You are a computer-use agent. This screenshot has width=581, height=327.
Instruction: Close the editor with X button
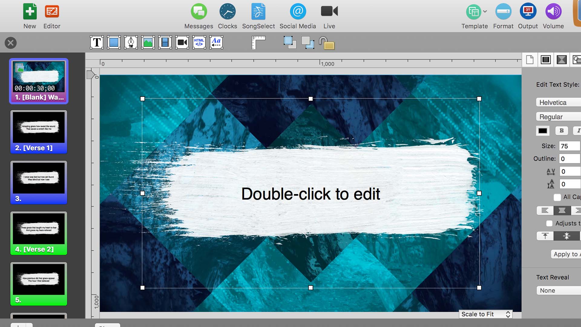tap(11, 43)
